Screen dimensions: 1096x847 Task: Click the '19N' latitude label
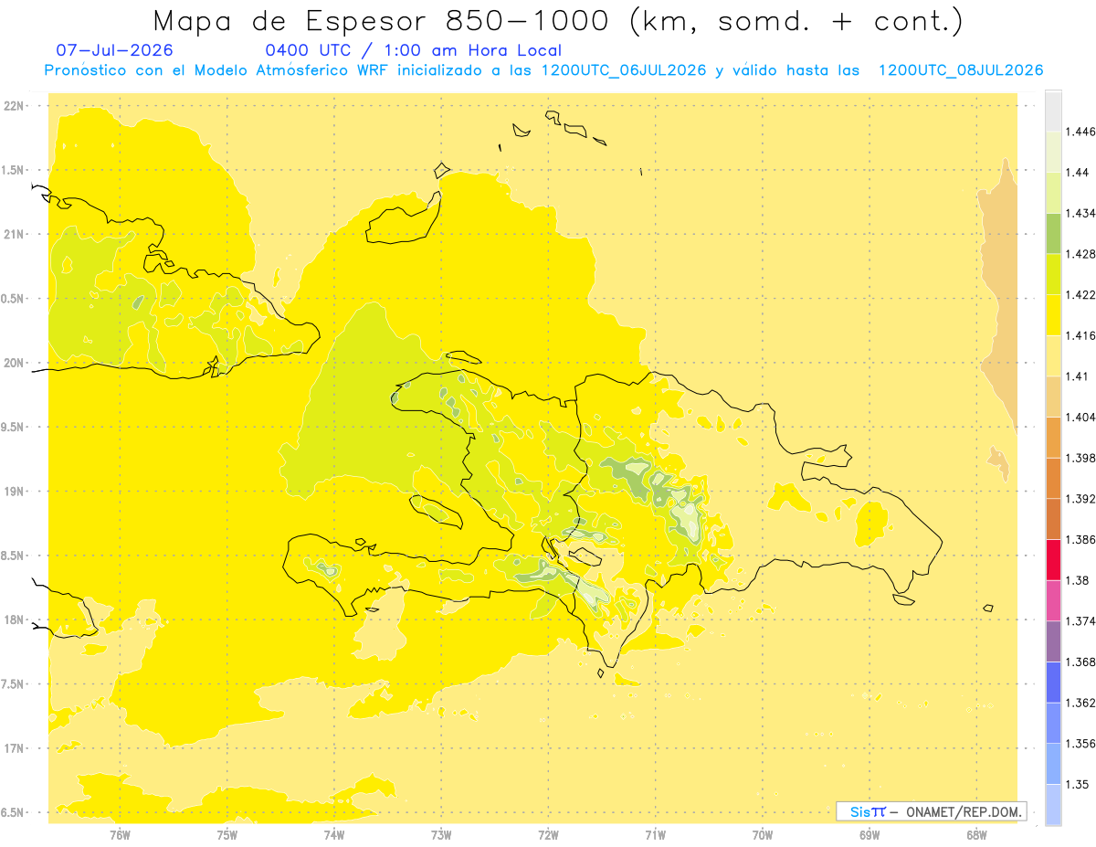pos(16,492)
